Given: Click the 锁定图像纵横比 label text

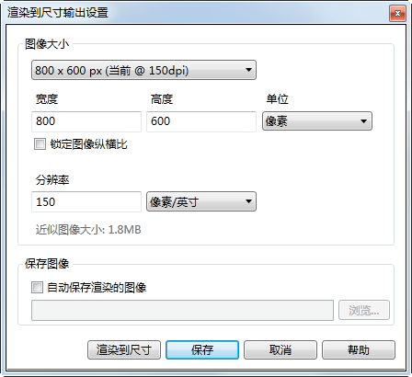Looking at the screenshot, I should (x=88, y=144).
